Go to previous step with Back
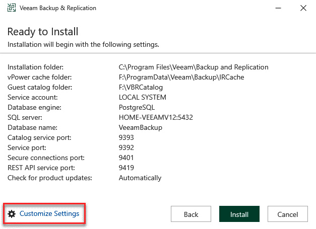This screenshot has height=229, width=316. (191, 214)
